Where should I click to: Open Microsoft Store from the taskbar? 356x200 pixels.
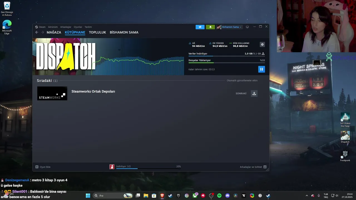pos(154,196)
